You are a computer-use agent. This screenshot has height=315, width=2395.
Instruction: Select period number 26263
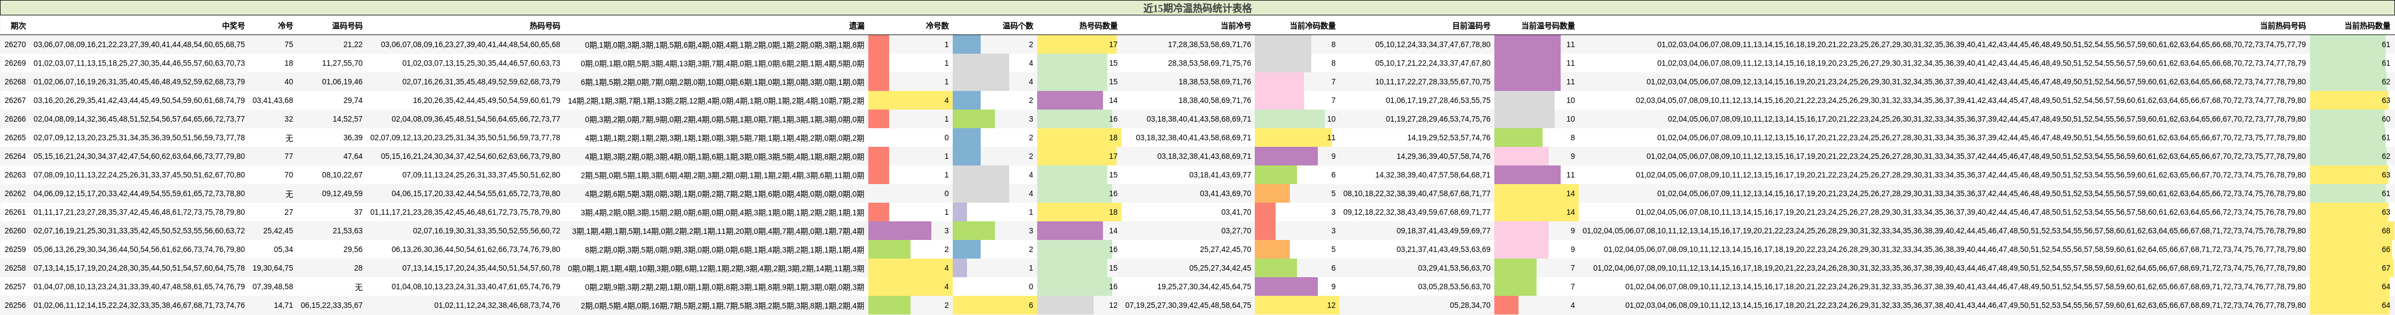click(15, 175)
